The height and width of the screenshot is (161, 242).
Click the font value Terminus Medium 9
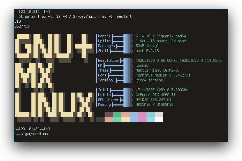pos(153,75)
